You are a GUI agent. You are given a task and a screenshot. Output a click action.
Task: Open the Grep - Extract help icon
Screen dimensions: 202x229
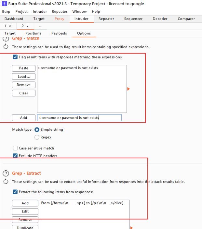pyautogui.click(x=6, y=173)
